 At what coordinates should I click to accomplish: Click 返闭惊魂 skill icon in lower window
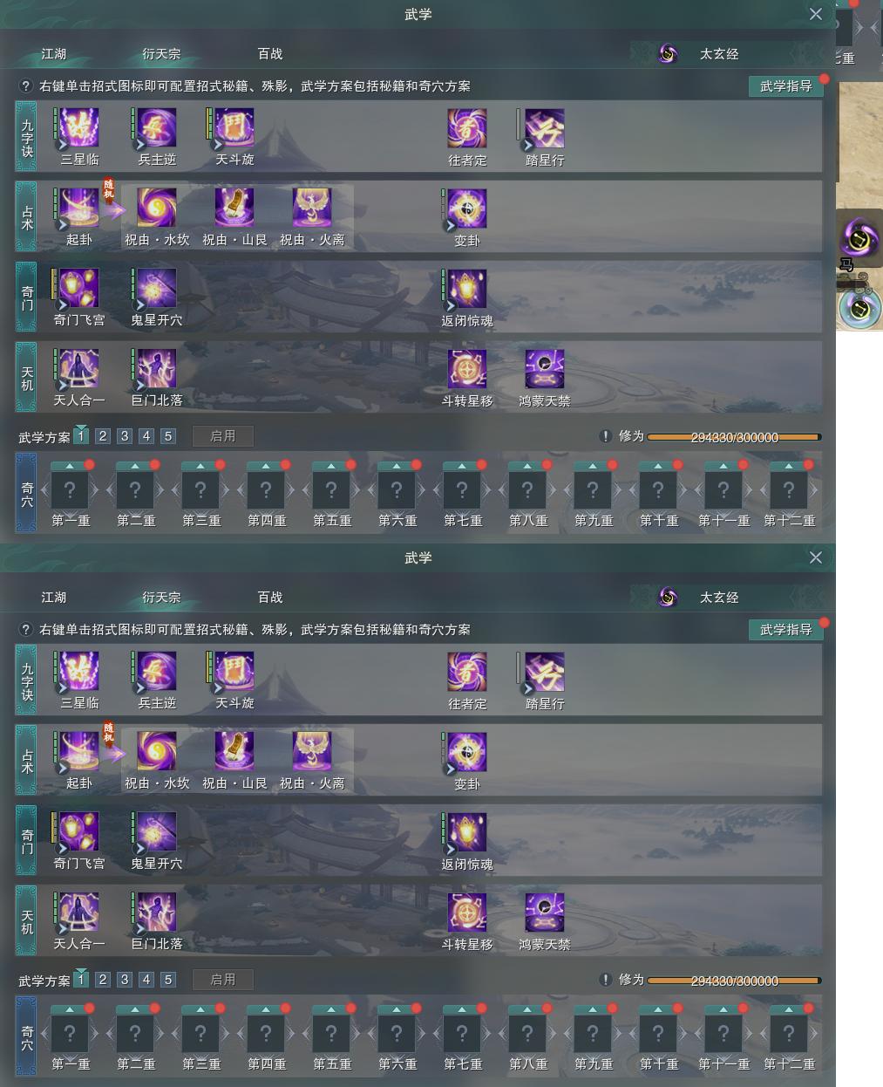pos(467,832)
